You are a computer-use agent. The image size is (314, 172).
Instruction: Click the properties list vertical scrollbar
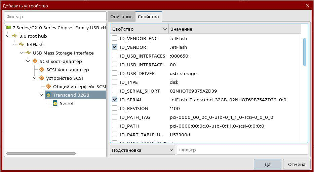[305, 52]
